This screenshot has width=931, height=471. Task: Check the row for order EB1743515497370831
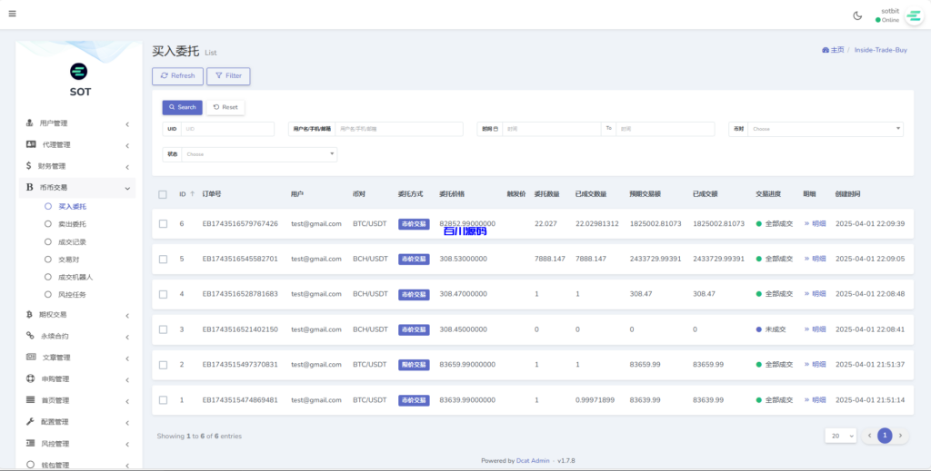click(163, 365)
